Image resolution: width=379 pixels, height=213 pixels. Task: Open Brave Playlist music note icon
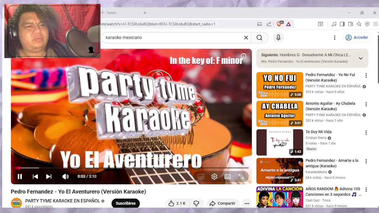click(x=334, y=24)
